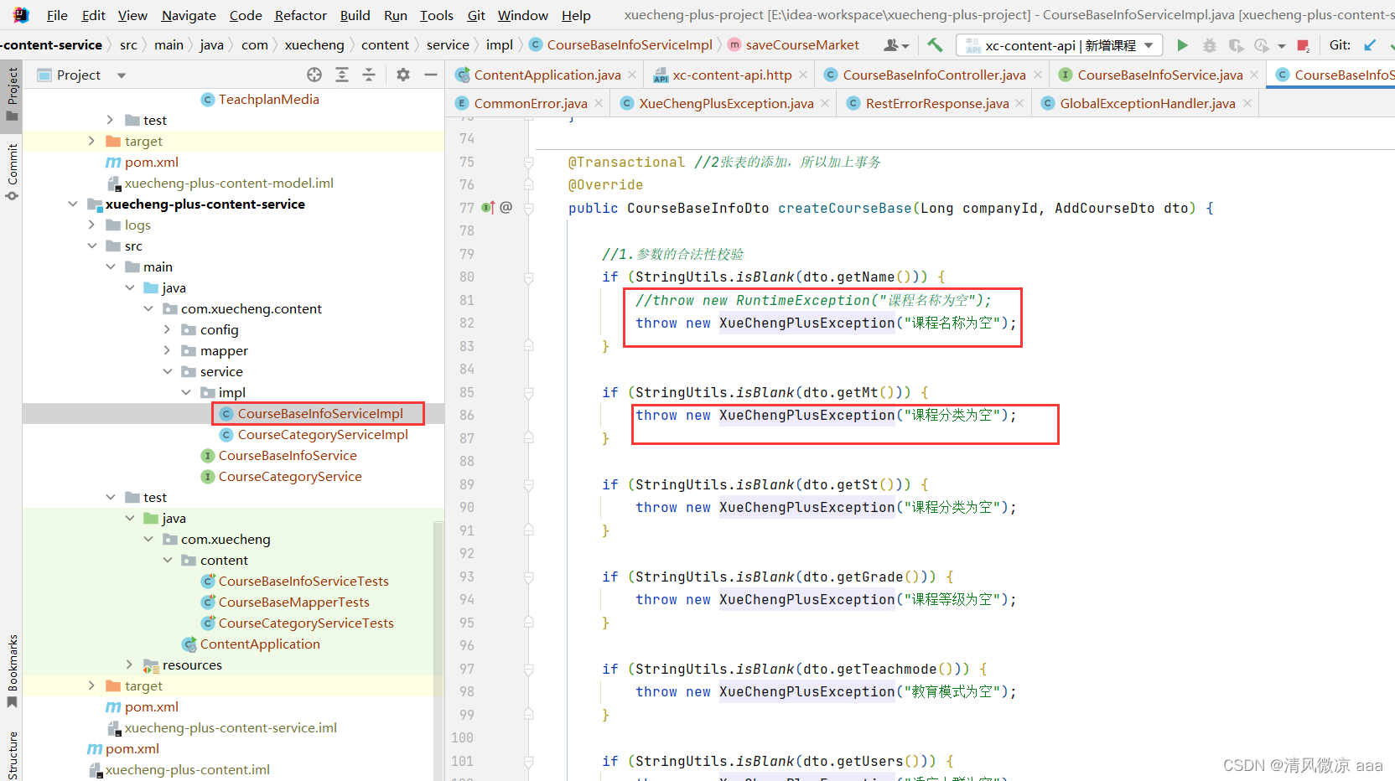
Task: Select ContentApplication test class in tree
Action: click(x=260, y=644)
